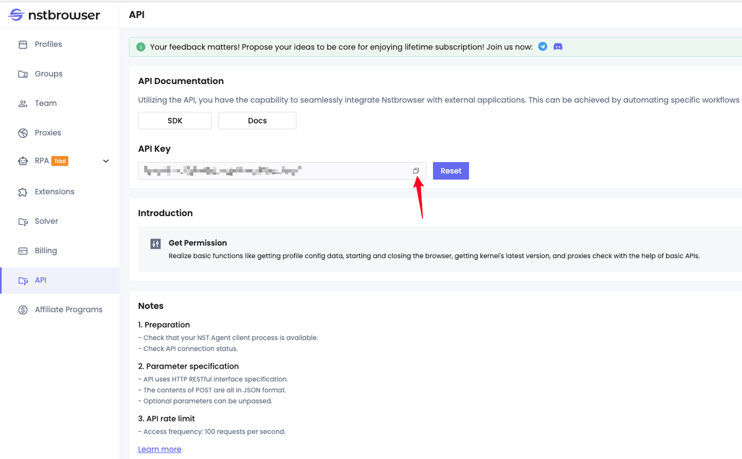Screen dimensions: 742x459
Task: Click the Proxies globe icon
Action: (x=23, y=133)
